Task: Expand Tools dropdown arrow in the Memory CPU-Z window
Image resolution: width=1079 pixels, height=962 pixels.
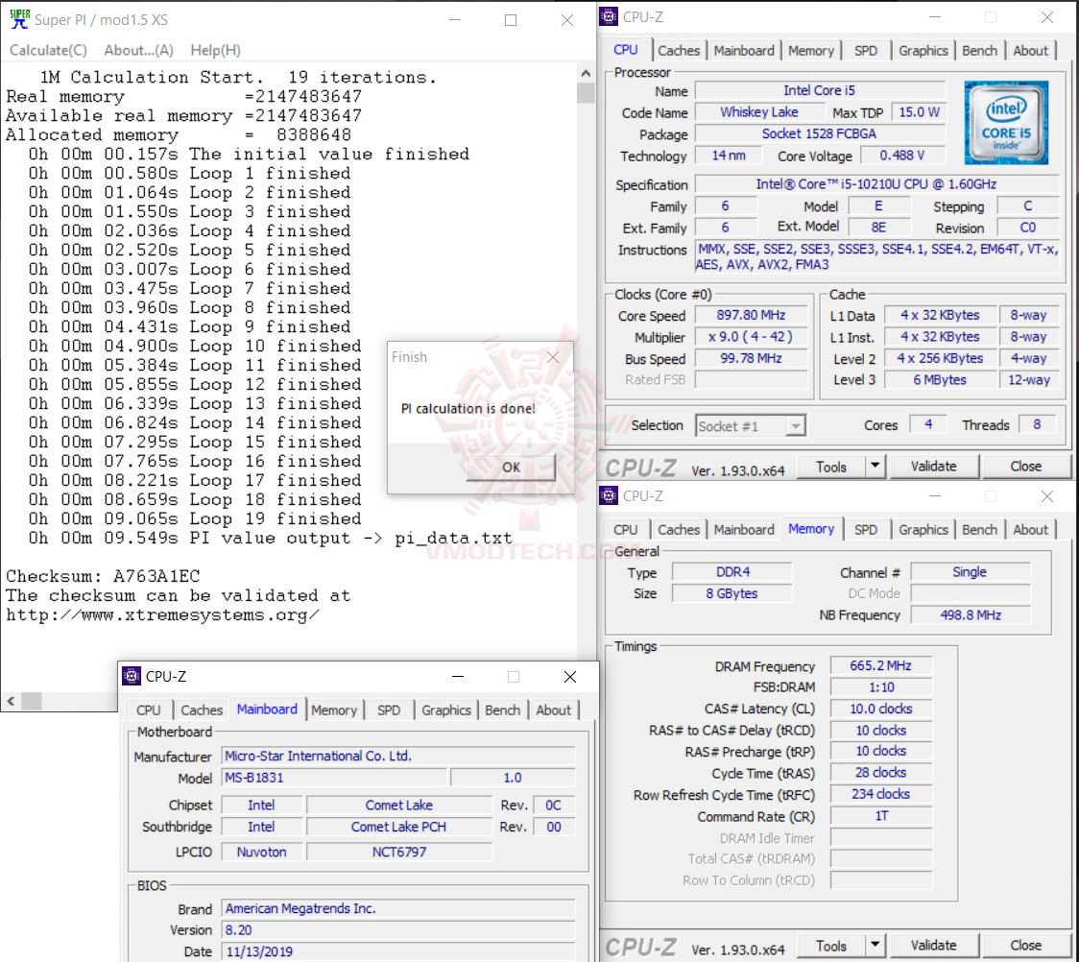Action: [x=875, y=946]
